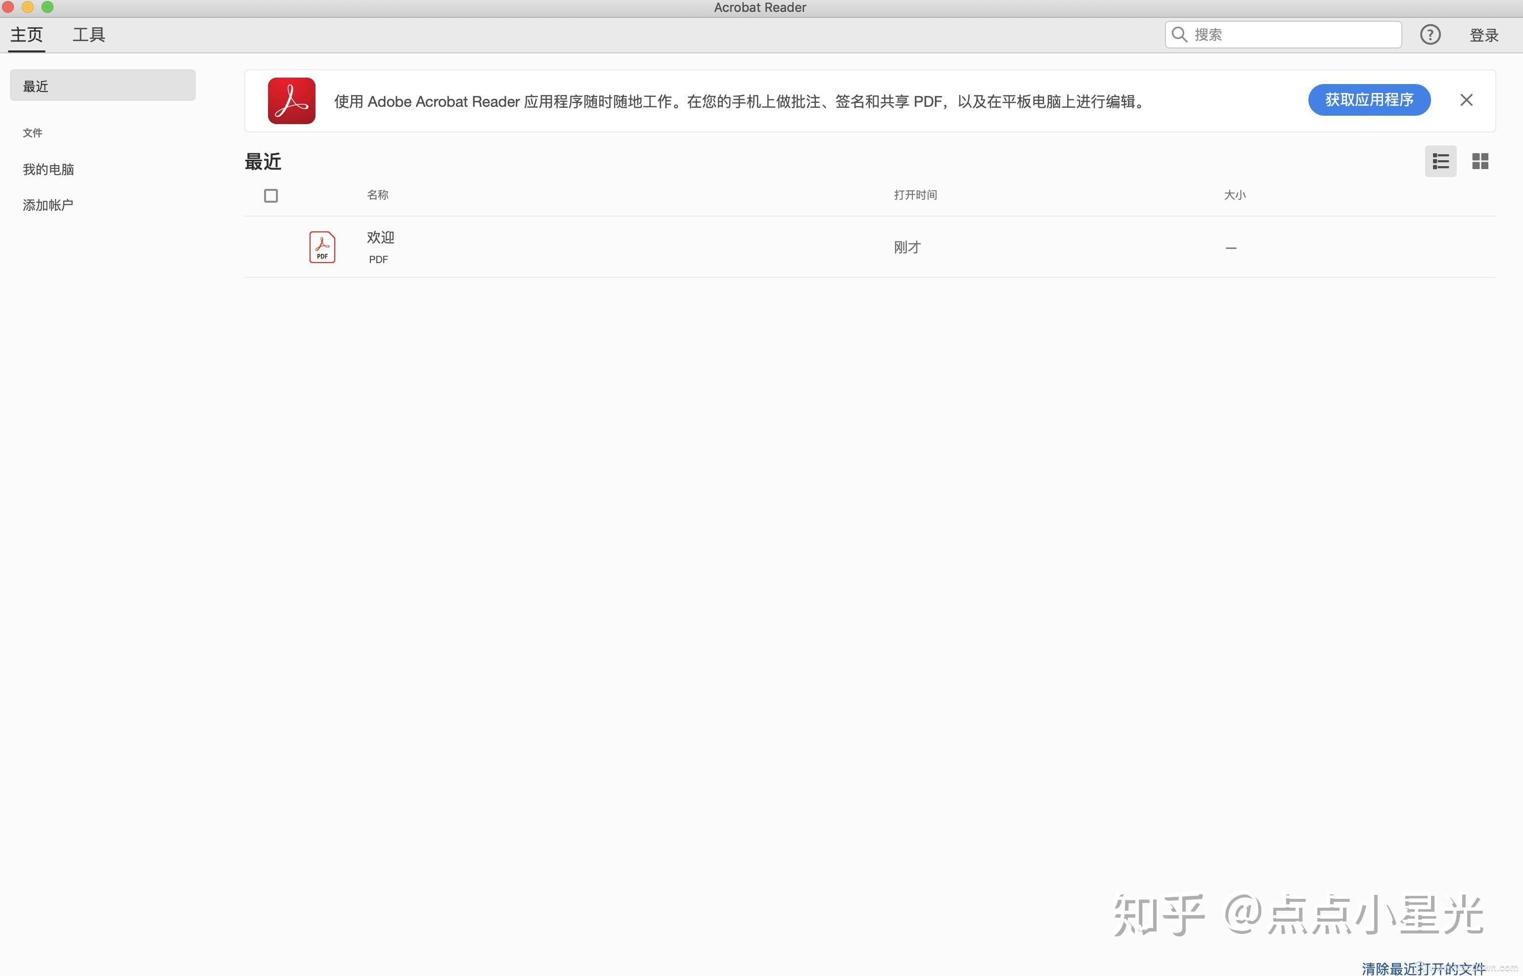The width and height of the screenshot is (1523, 976).
Task: Select the 文件 sidebar icon entry
Action: pyautogui.click(x=32, y=133)
